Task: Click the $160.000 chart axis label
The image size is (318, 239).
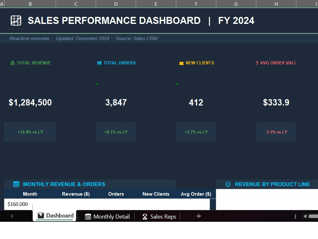Action: (x=17, y=204)
